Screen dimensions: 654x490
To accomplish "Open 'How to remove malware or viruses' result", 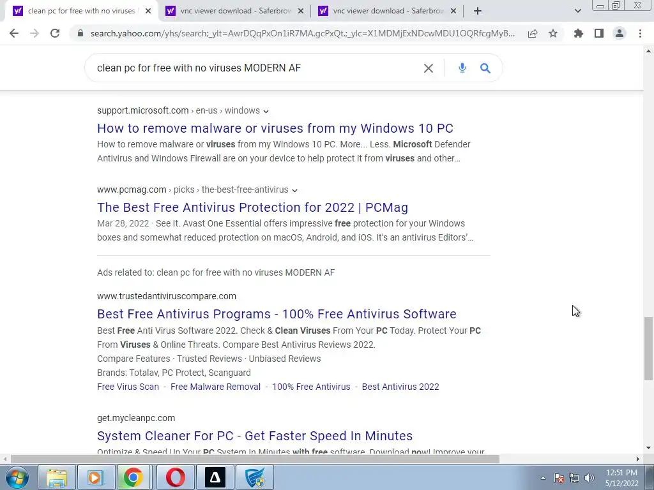I will [x=275, y=128].
